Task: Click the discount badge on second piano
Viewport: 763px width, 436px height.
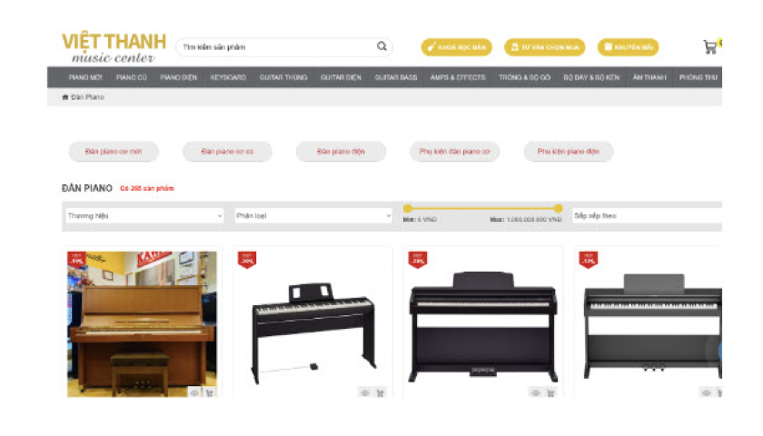Action: coord(247,260)
